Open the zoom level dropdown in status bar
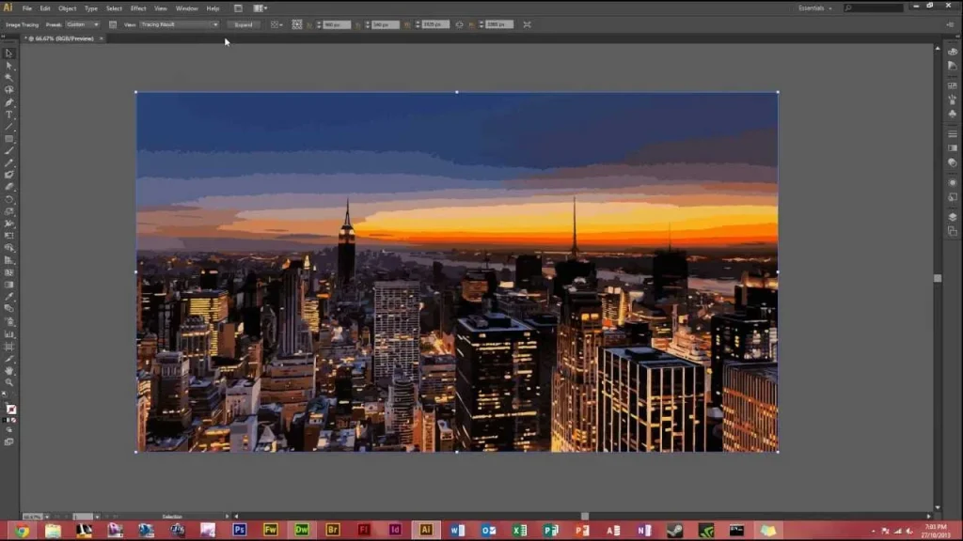The width and height of the screenshot is (963, 541). 47,517
